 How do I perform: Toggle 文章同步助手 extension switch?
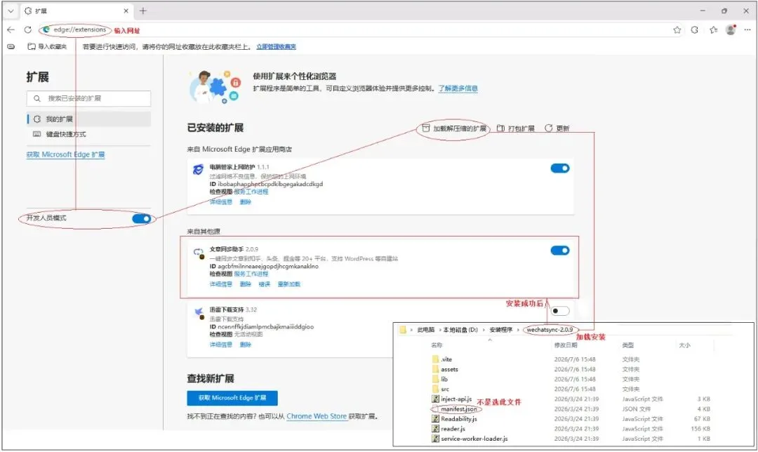pyautogui.click(x=560, y=251)
